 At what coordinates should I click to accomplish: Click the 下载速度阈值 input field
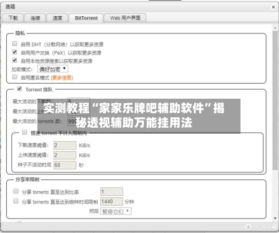click(65, 145)
